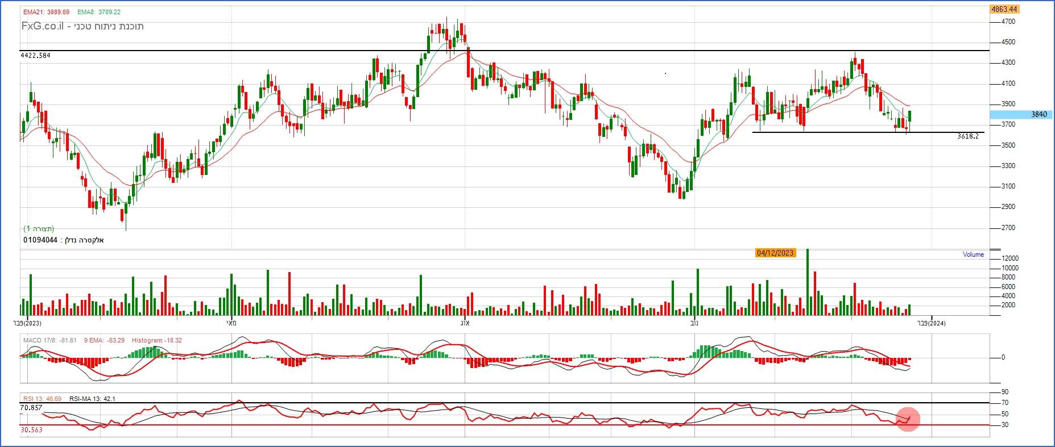Image resolution: width=1055 pixels, height=447 pixels.
Task: Select the 3618.2 support line label
Action: click(967, 136)
